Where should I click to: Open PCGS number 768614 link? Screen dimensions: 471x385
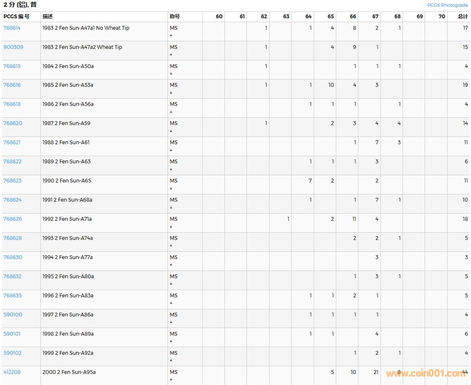(x=12, y=28)
